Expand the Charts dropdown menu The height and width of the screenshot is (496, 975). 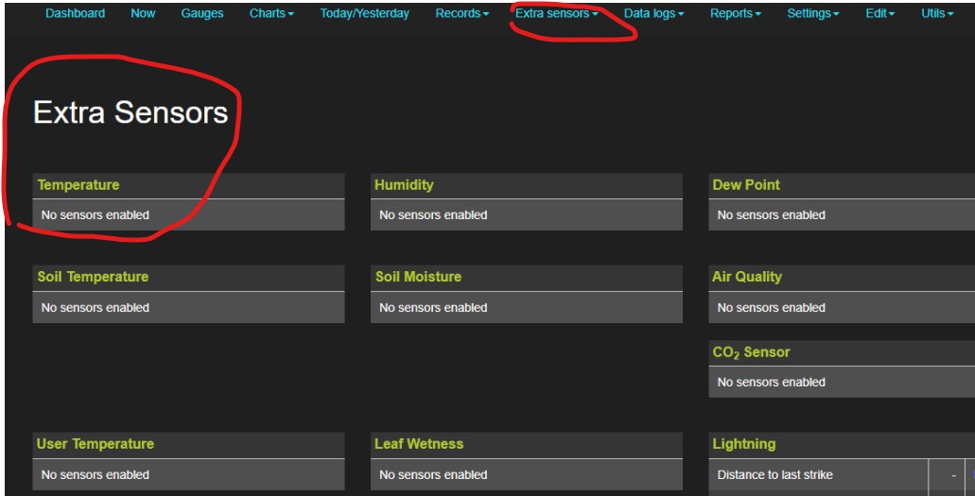271,14
